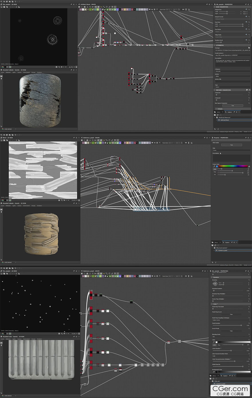Switch to Library tab above Artificial_Planet.sbs
The image size is (252, 398).
click(x=218, y=112)
